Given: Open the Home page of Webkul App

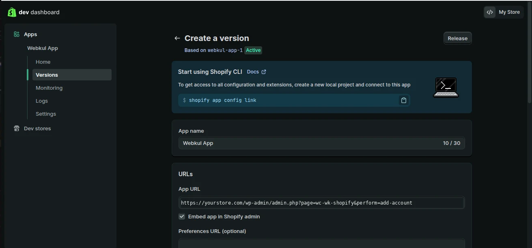Looking at the screenshot, I should click(x=43, y=62).
